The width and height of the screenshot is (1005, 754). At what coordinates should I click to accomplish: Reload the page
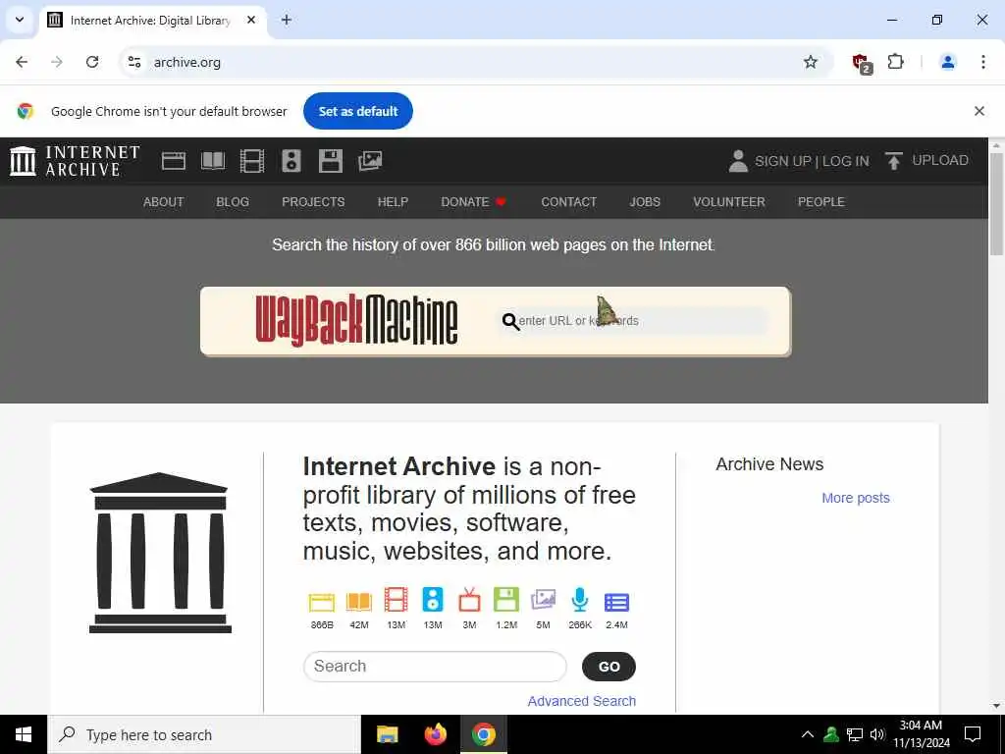pyautogui.click(x=92, y=62)
